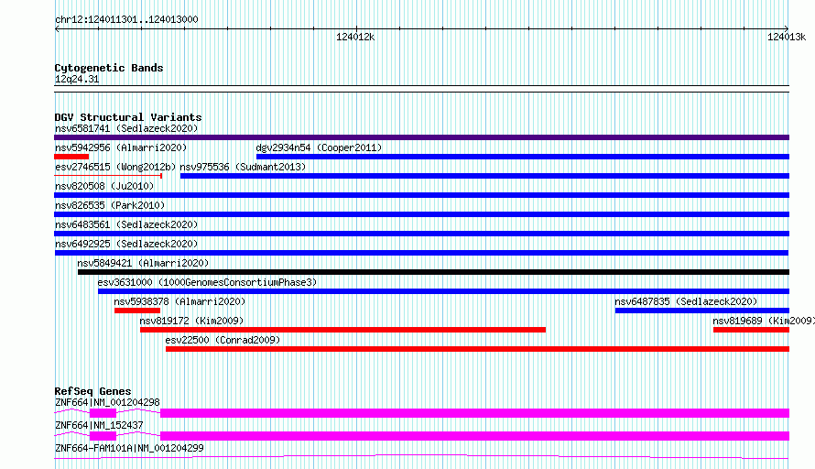This screenshot has width=815, height=469.
Task: Open dgv2934n54 (Cooper2011) variant label
Action: (319, 147)
